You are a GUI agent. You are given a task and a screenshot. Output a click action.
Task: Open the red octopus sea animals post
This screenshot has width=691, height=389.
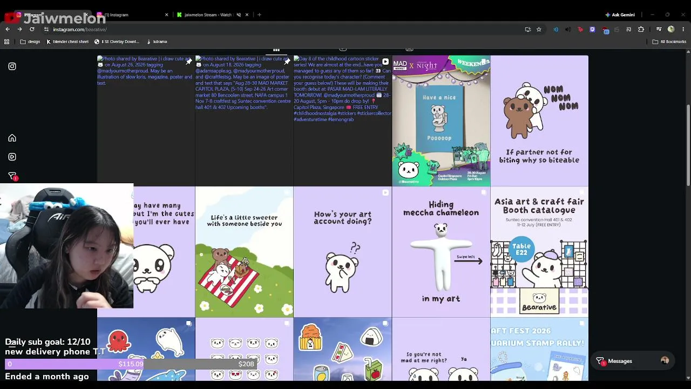pyautogui.click(x=146, y=350)
